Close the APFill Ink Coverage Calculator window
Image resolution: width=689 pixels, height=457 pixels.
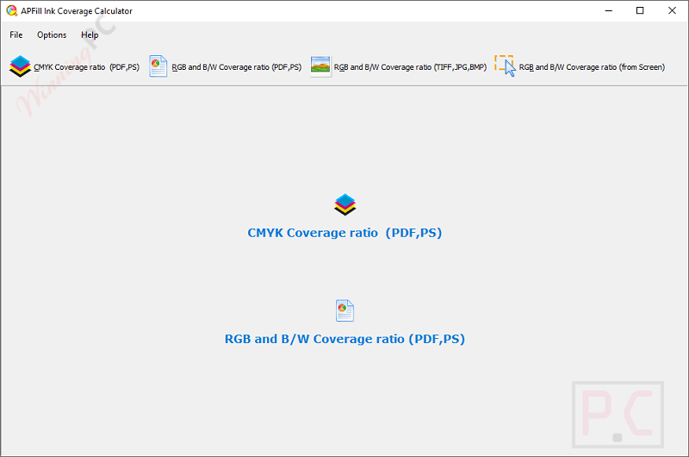tap(672, 10)
